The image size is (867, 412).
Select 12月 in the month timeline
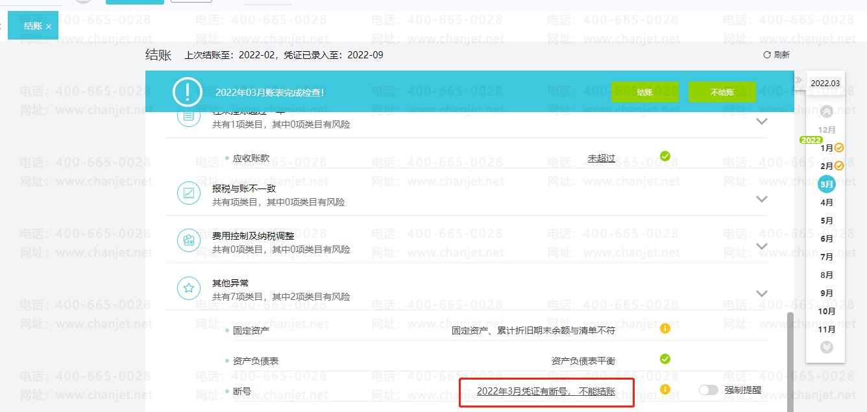(x=827, y=130)
